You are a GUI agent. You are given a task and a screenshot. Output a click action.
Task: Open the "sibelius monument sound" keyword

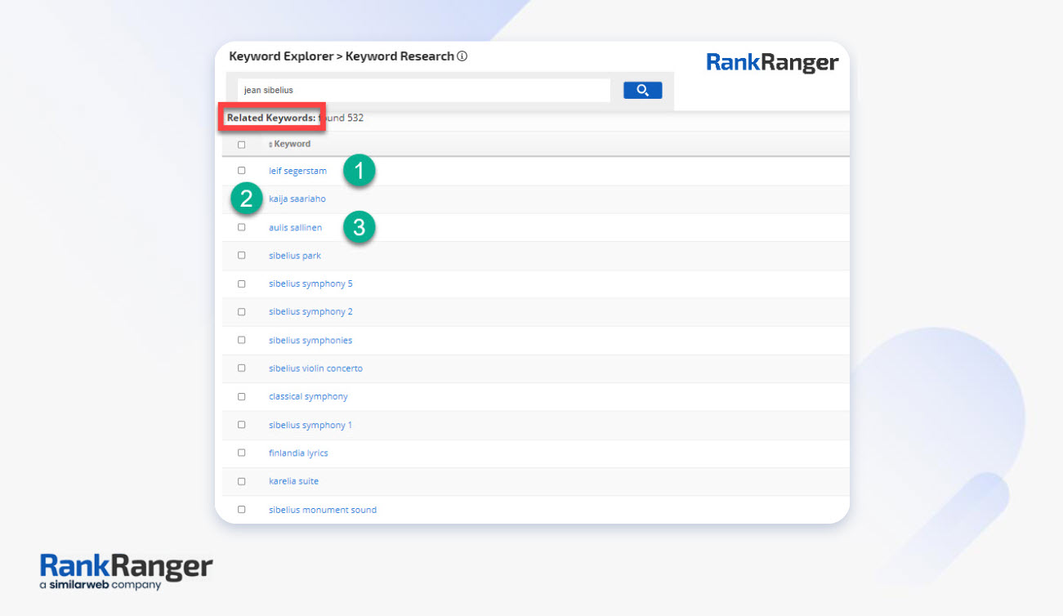[322, 509]
